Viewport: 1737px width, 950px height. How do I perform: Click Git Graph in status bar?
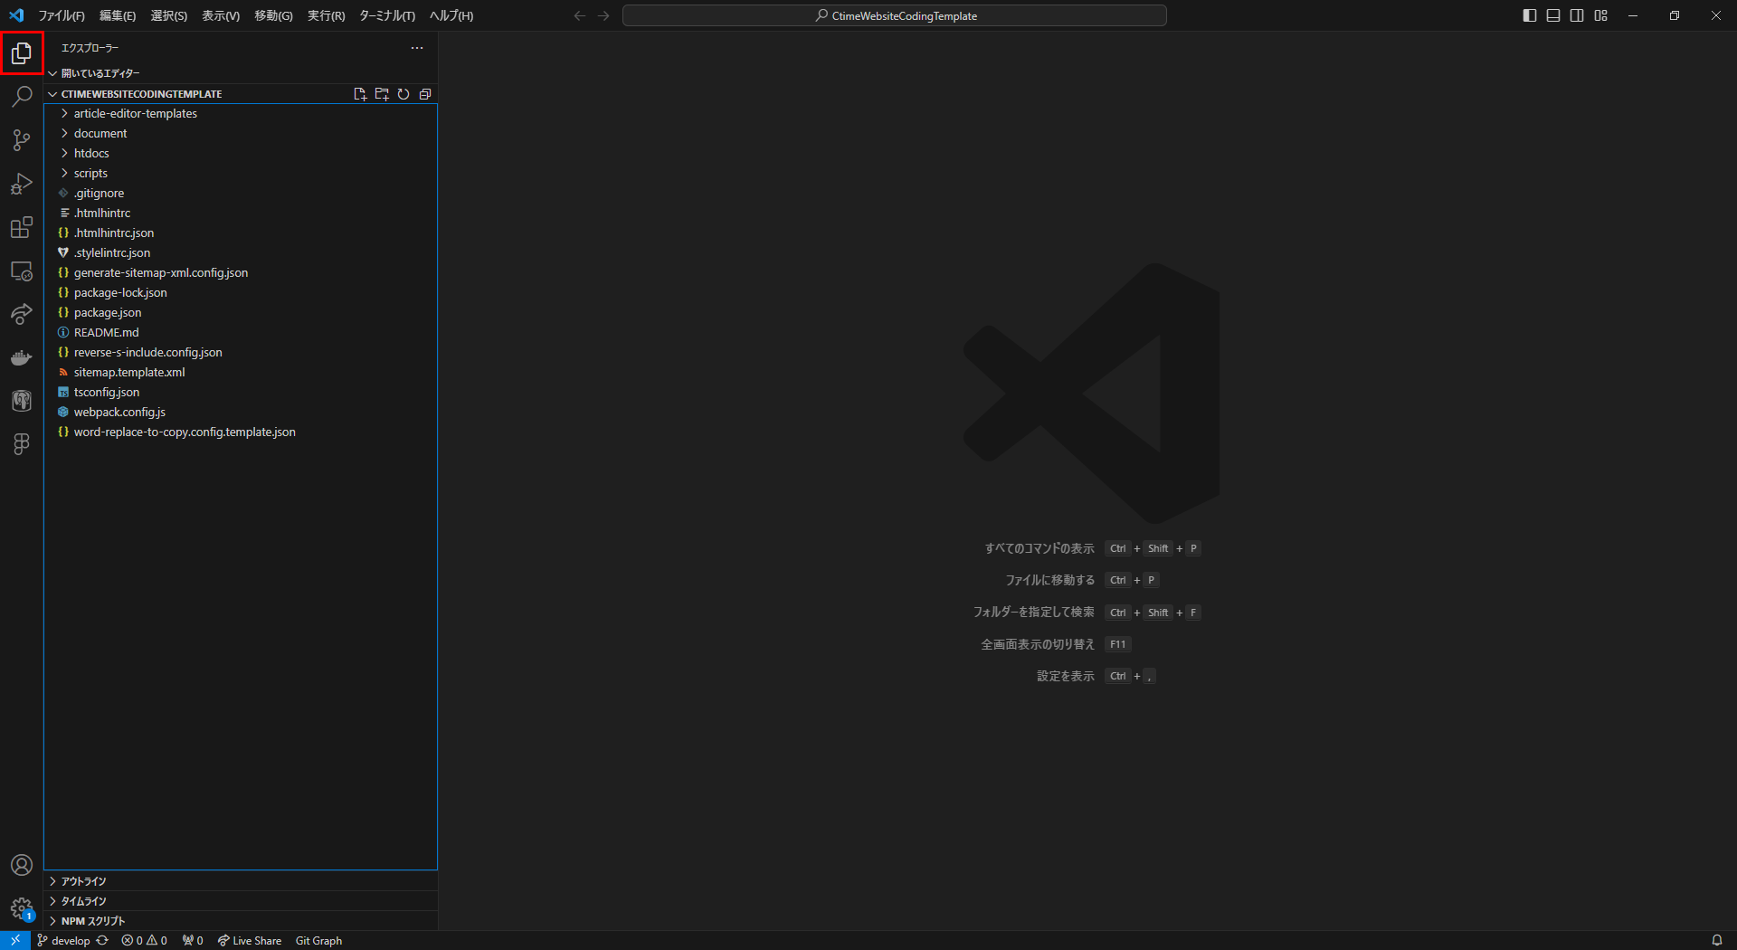coord(318,941)
